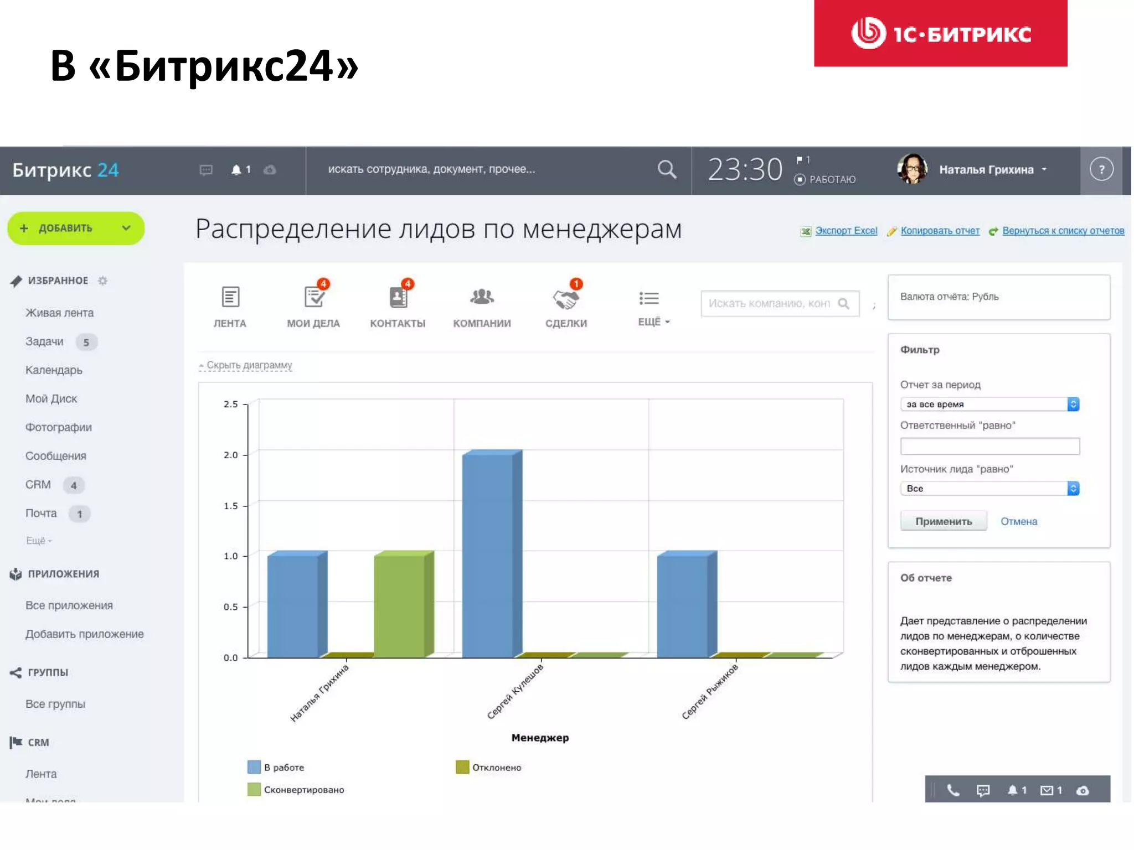Click the phone icon in bottom bar
1134x850 pixels.
pyautogui.click(x=952, y=790)
